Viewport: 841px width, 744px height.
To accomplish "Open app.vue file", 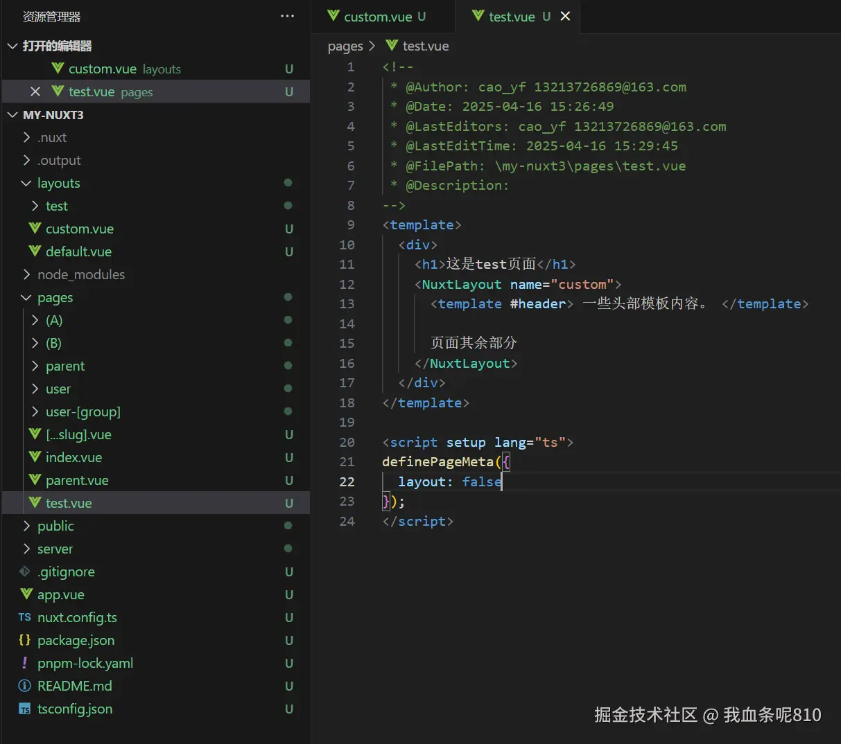I will pos(155,594).
